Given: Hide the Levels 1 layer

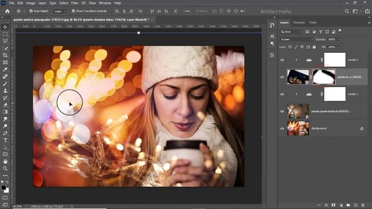Looking at the screenshot, I should [x=282, y=94].
